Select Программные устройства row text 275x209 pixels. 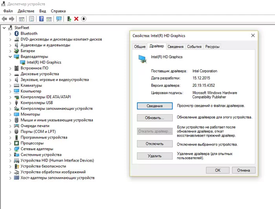pos(44,137)
